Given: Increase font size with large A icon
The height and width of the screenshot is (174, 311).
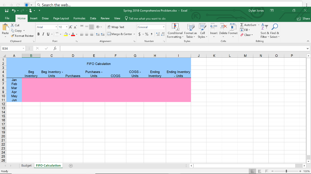Looking at the screenshot, I should click(x=70, y=27).
